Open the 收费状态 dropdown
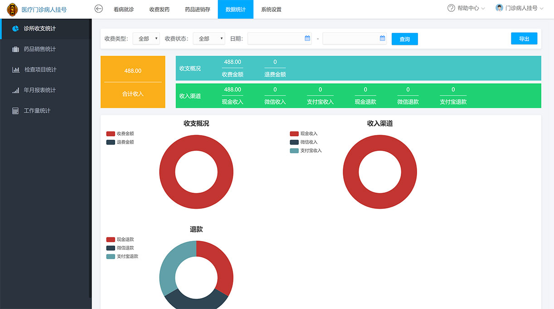 tap(209, 39)
